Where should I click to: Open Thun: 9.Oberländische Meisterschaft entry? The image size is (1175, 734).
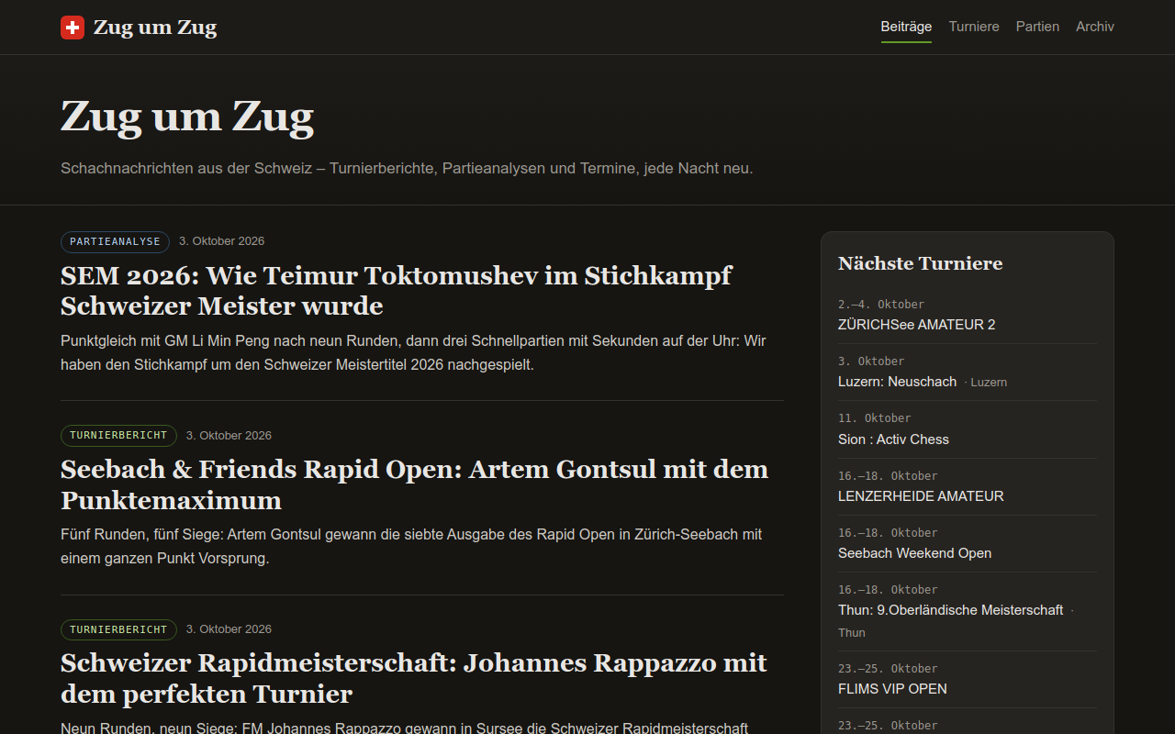[950, 610]
